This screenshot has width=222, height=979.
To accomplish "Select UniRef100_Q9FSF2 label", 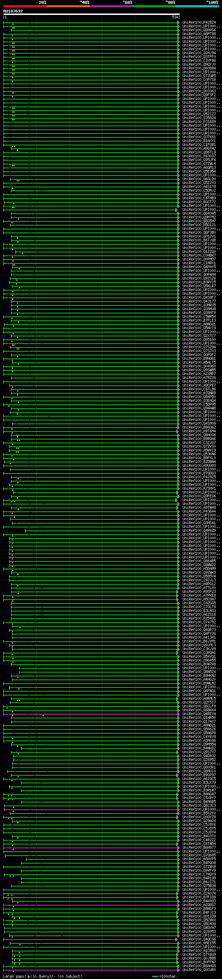I will click(x=199, y=95).
